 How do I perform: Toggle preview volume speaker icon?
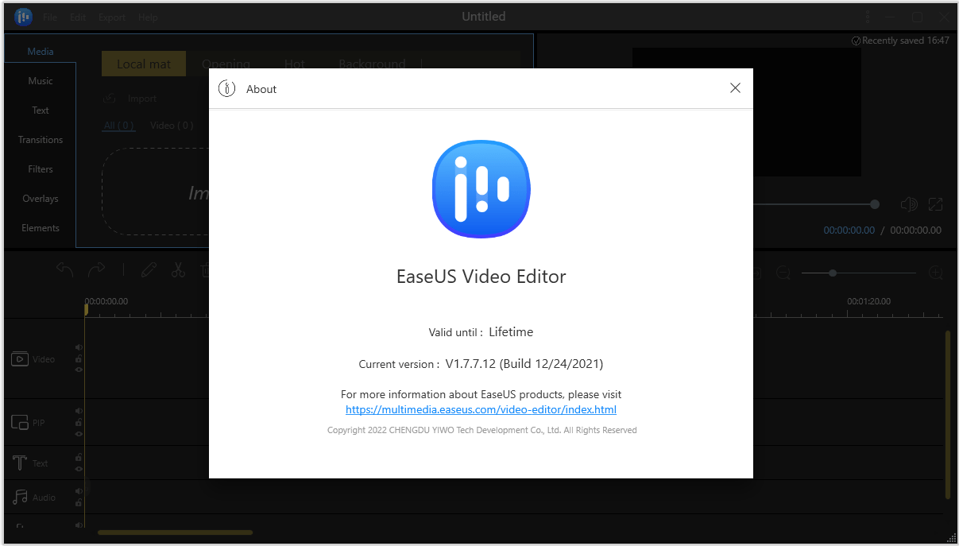point(909,204)
